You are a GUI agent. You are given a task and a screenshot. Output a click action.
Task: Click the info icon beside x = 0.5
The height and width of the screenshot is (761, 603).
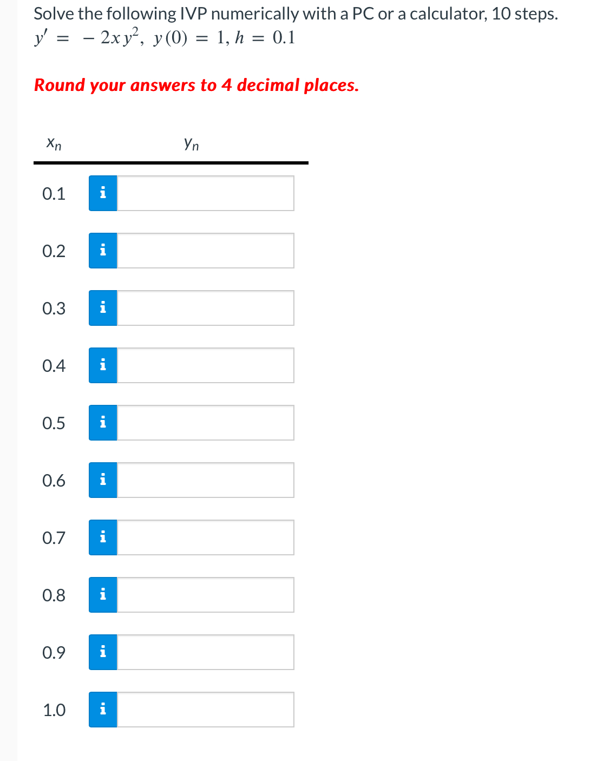click(103, 423)
